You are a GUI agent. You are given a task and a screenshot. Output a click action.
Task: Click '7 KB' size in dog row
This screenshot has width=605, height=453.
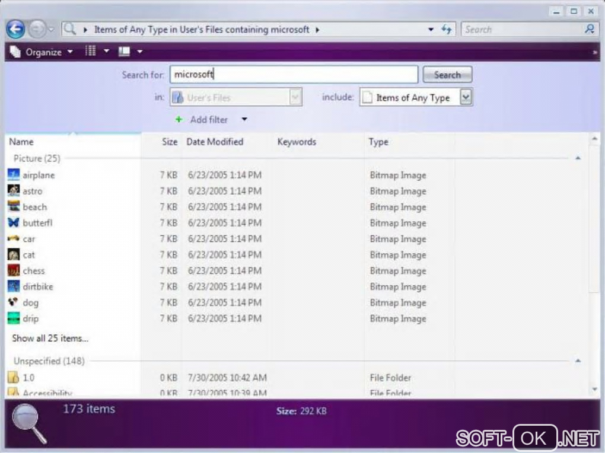click(168, 302)
